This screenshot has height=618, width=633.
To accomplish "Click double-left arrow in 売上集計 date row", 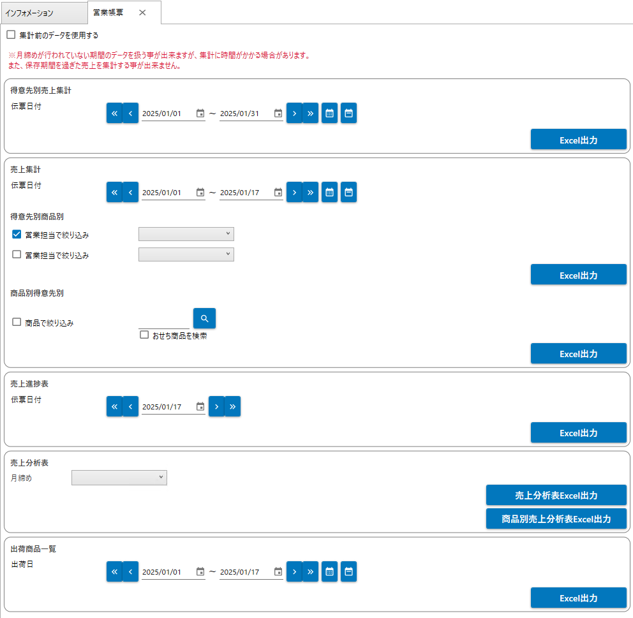I will 114,192.
